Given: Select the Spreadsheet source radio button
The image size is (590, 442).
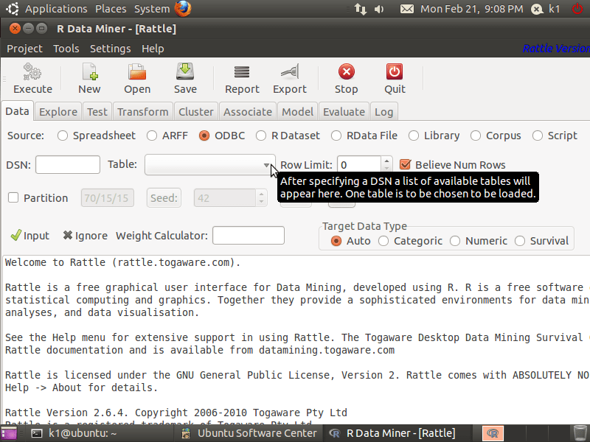Looking at the screenshot, I should [x=63, y=136].
